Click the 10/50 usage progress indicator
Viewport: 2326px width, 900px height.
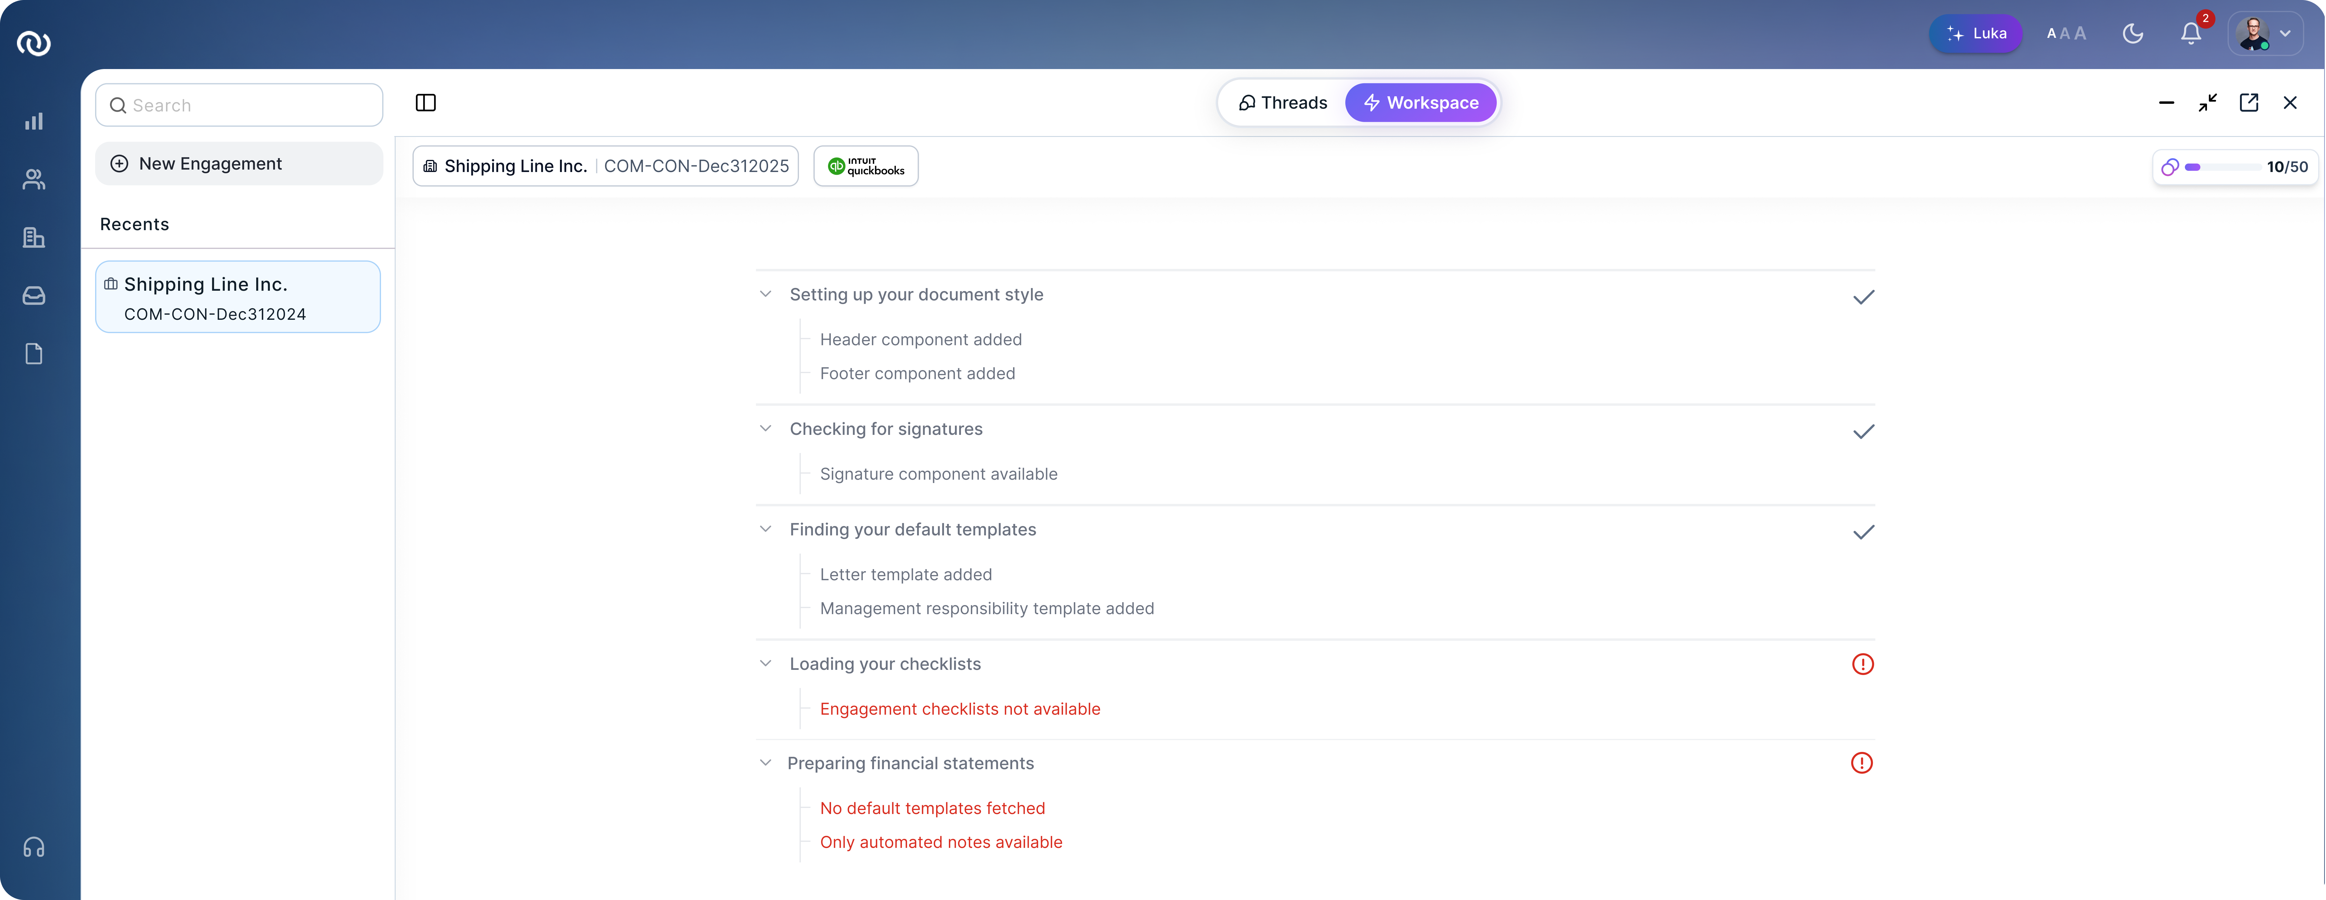point(2235,167)
